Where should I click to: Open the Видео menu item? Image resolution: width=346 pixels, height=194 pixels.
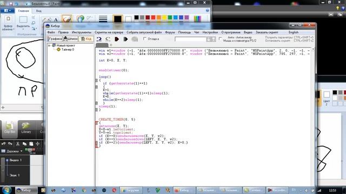pyautogui.click(x=248, y=32)
